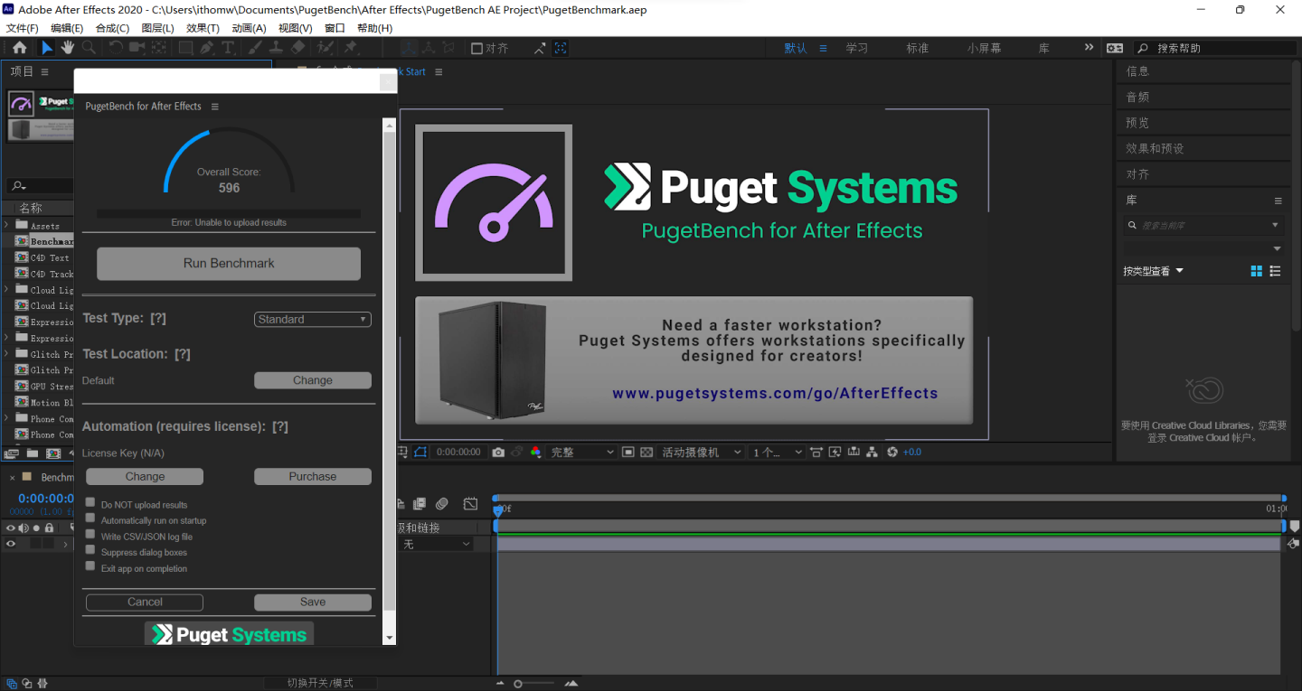The height and width of the screenshot is (691, 1302).
Task: Click the Purchase license button
Action: 313,476
